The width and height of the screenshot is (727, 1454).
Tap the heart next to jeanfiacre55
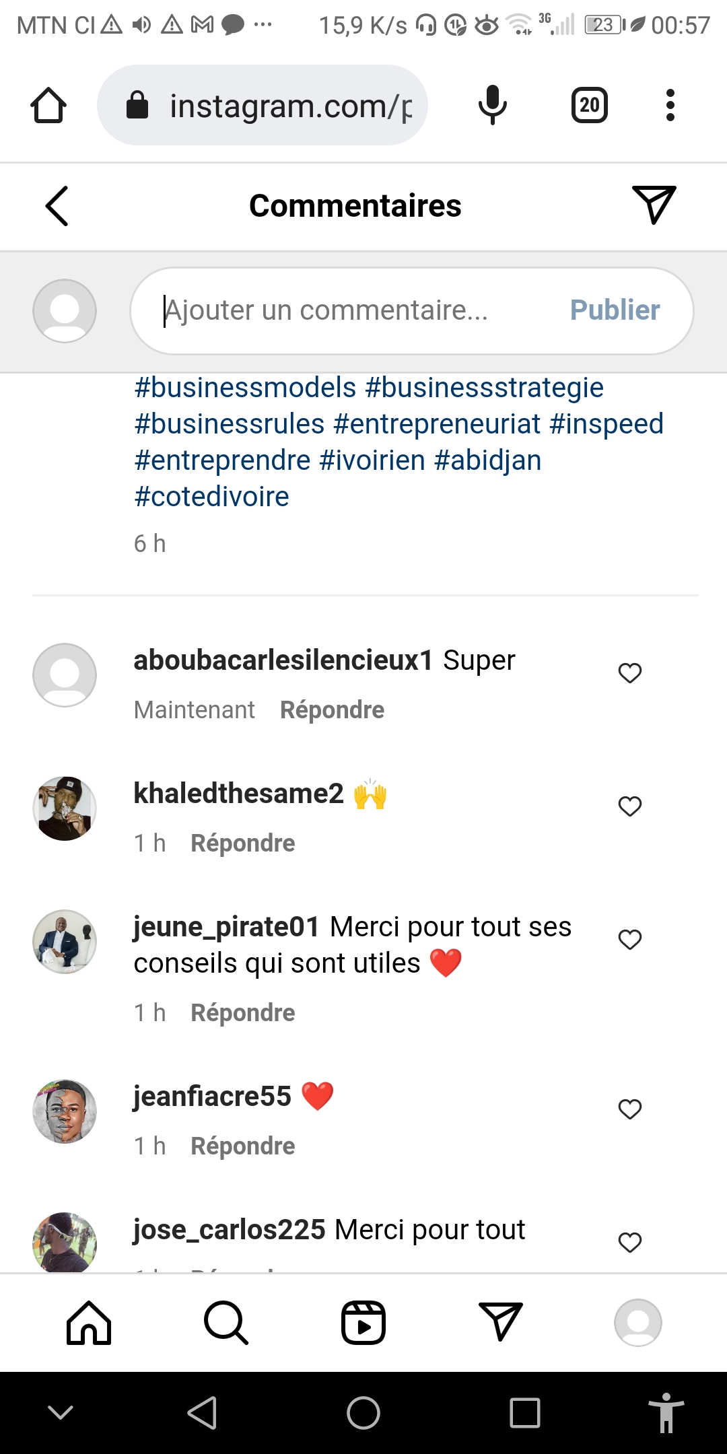pyautogui.click(x=630, y=1109)
